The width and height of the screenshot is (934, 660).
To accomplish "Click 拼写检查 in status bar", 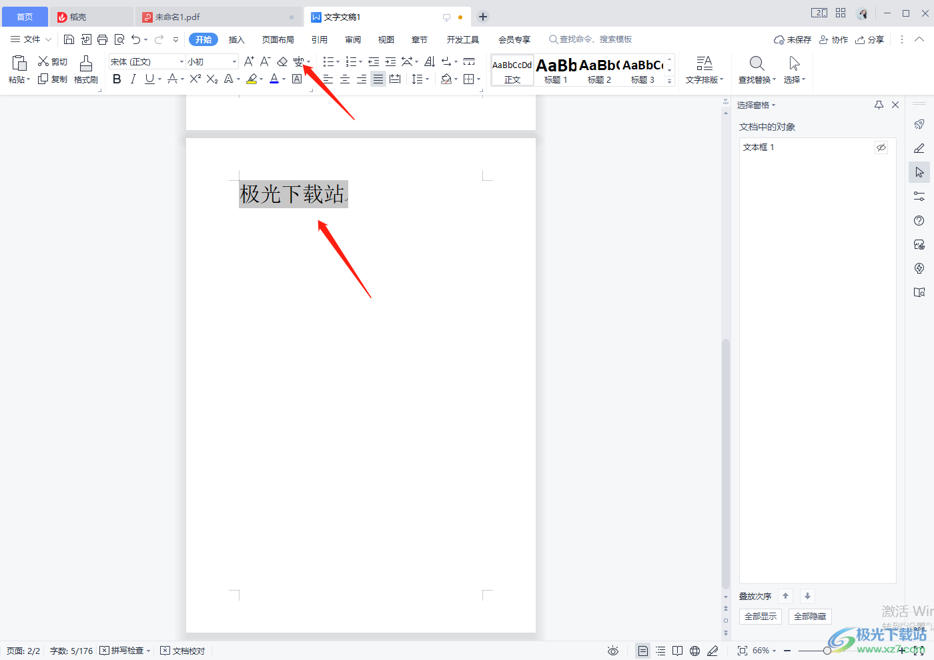I will (126, 651).
